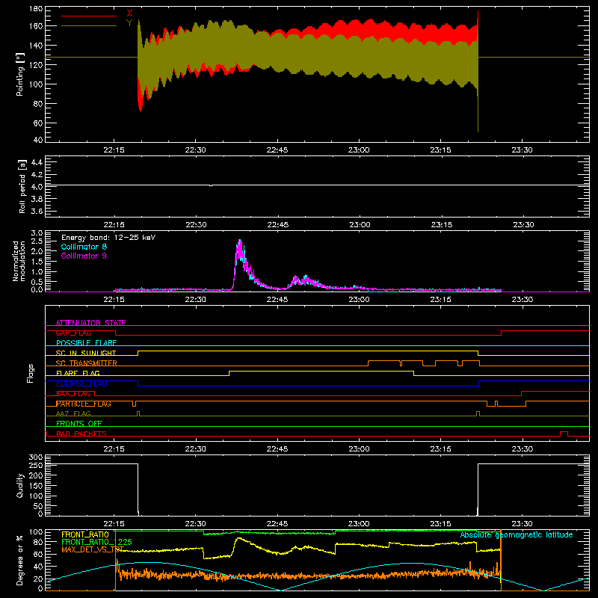Image resolution: width=598 pixels, height=598 pixels.
Task: Click the 250 tick on Quality axis
Action: (36, 465)
